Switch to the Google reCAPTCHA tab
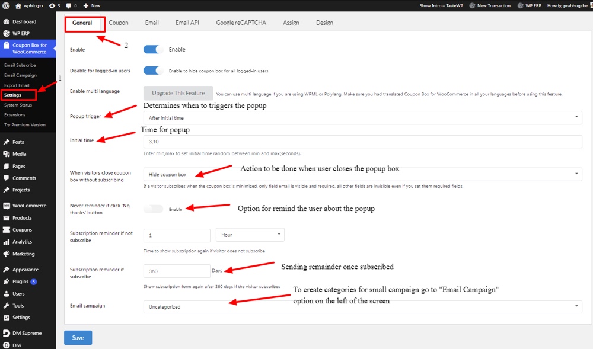 [241, 23]
